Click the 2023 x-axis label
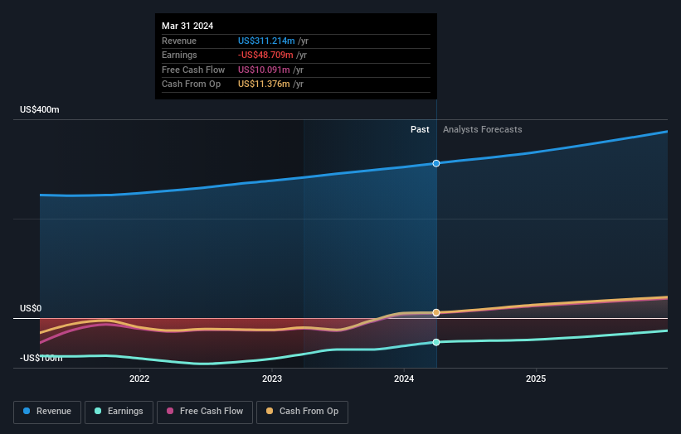 [x=272, y=379]
